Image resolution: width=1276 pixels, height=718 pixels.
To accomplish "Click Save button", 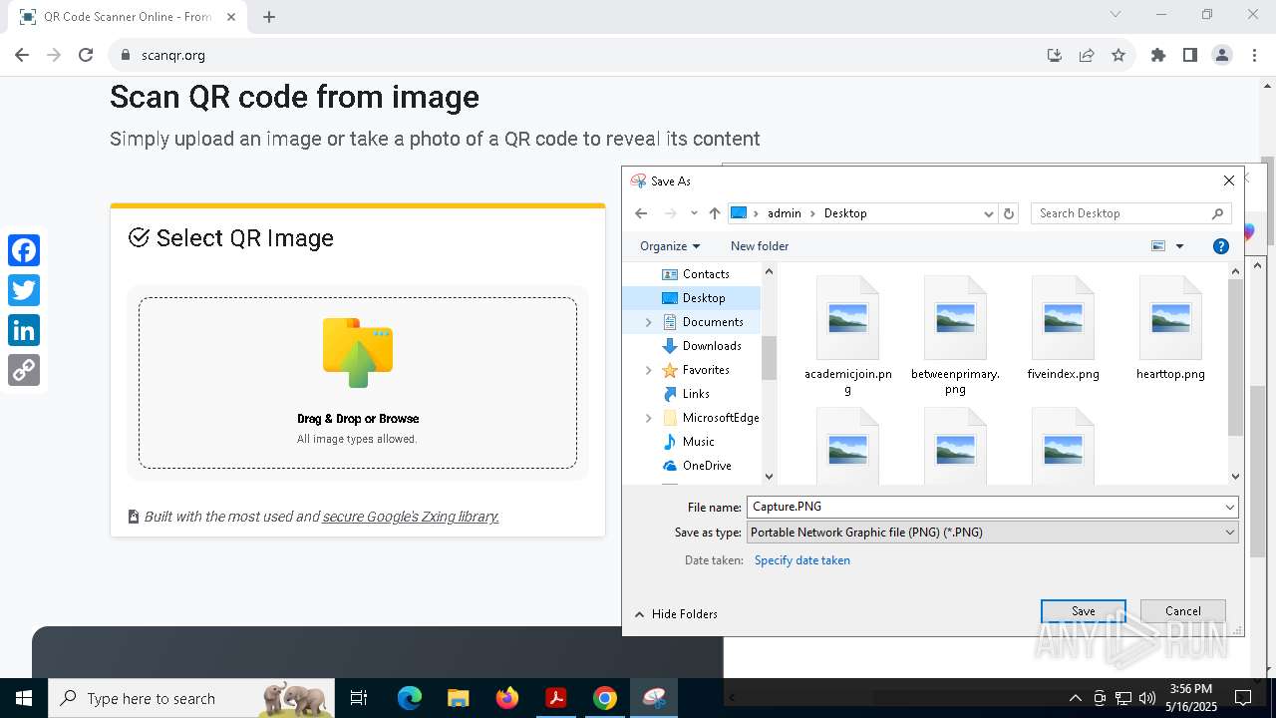I will (1084, 611).
